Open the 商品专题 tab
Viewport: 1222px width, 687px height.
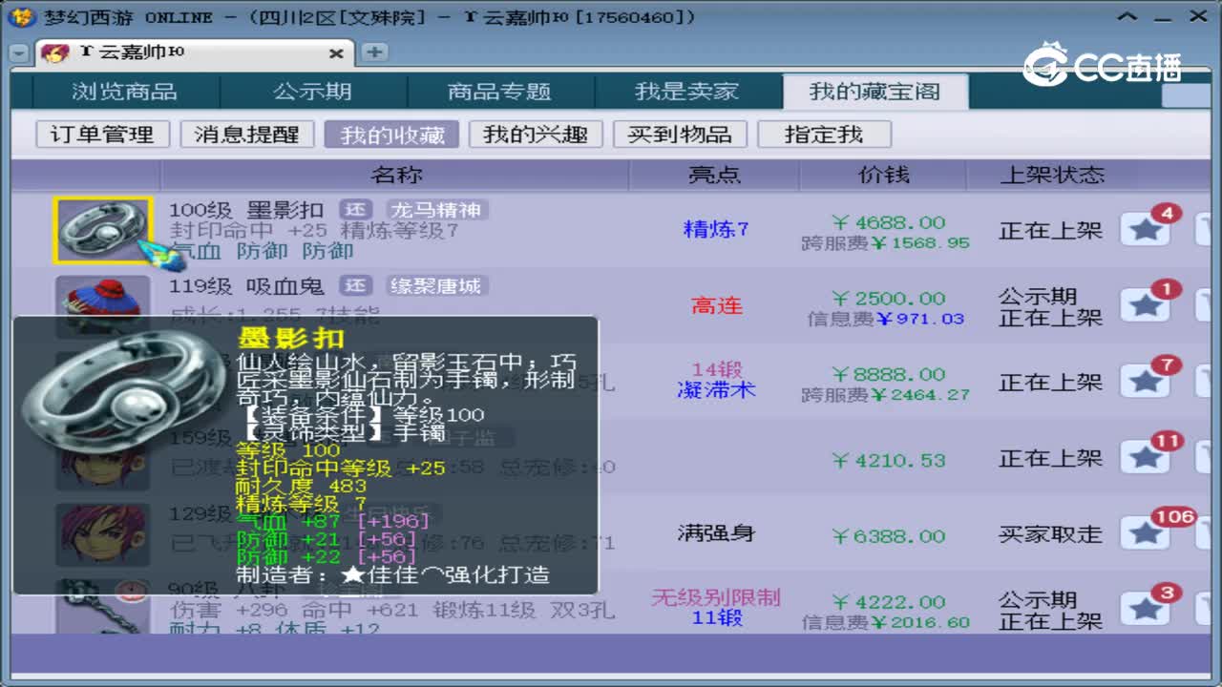pyautogui.click(x=500, y=92)
